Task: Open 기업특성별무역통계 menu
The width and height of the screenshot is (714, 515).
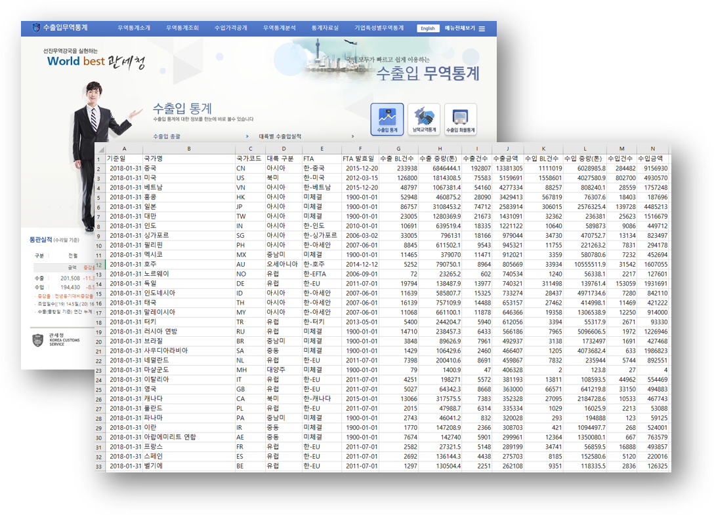Action: pyautogui.click(x=379, y=28)
